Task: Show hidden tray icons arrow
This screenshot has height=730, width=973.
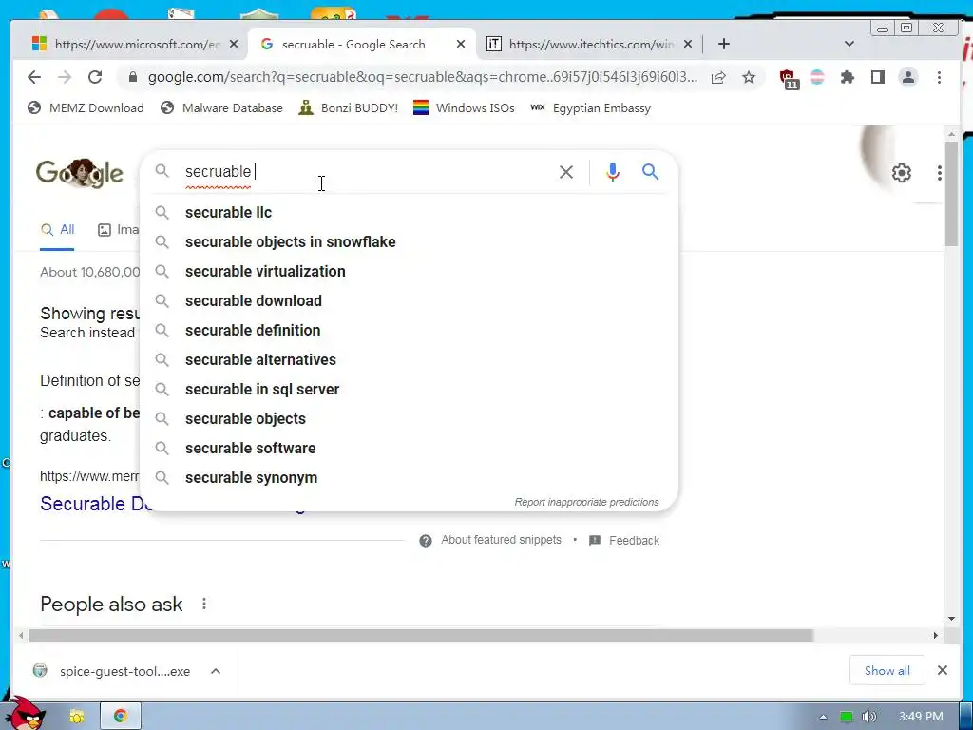Action: coord(823,717)
